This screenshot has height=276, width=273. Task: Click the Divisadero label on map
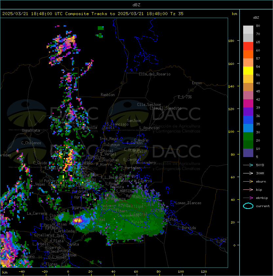click(x=146, y=163)
